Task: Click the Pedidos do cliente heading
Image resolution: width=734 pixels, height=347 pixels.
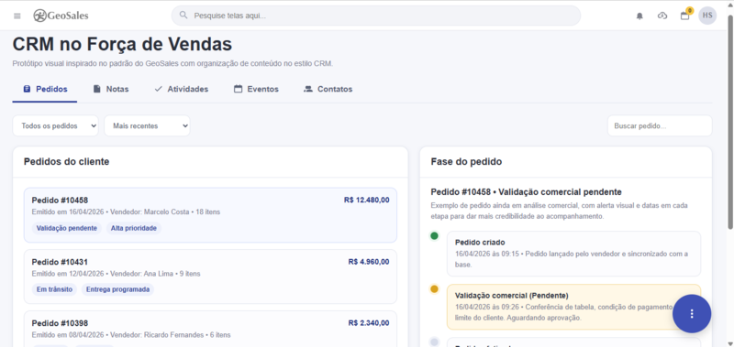Action: 66,161
